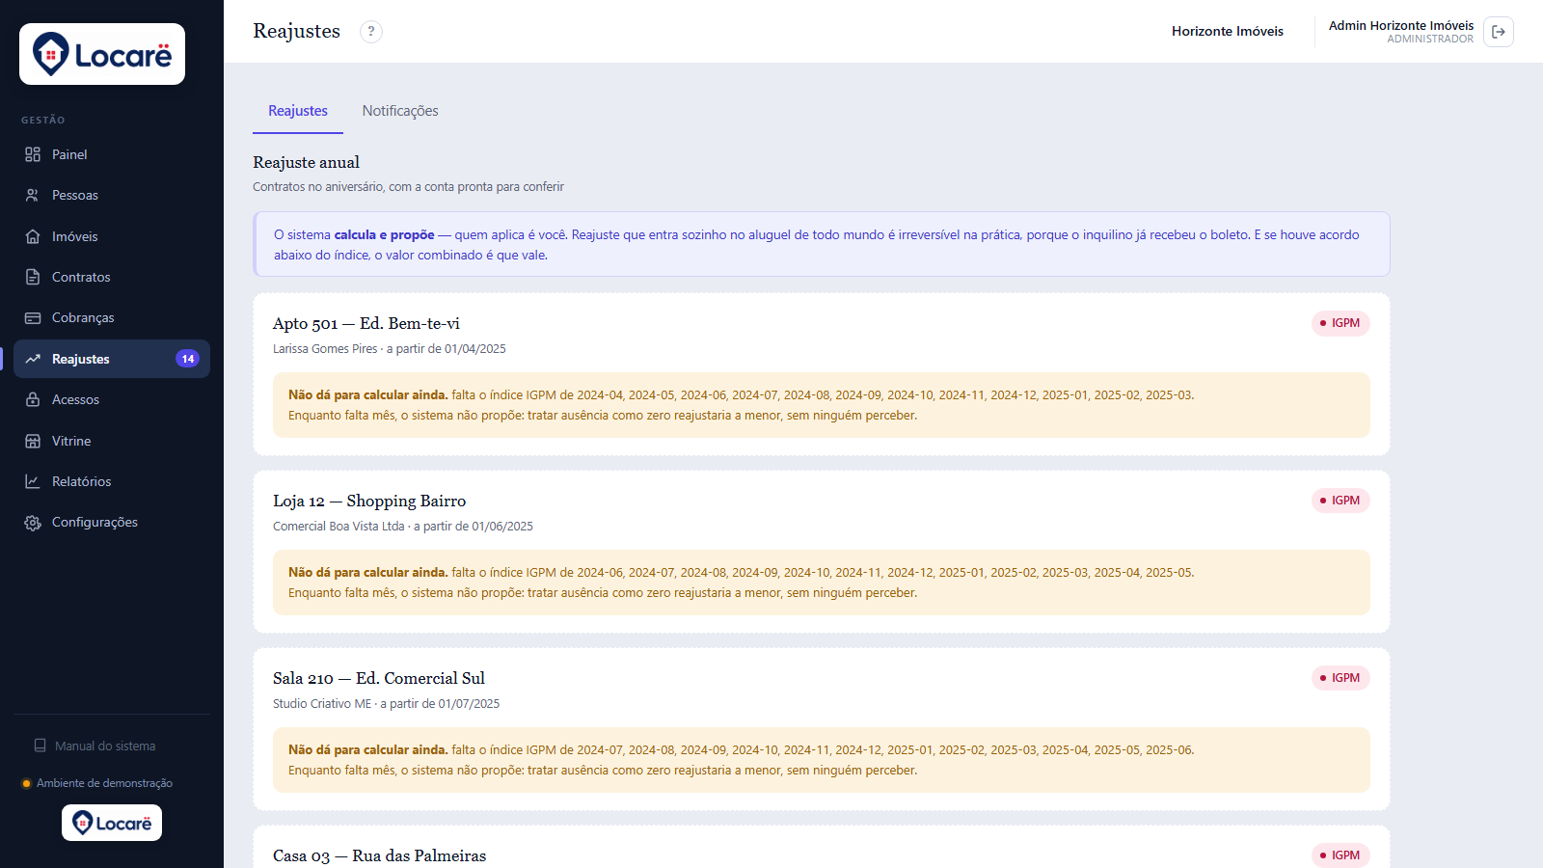The height and width of the screenshot is (868, 1543).
Task: Click the Imóveis house icon
Action: (33, 236)
